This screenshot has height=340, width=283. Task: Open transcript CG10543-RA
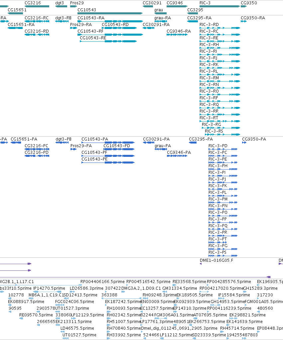point(91,18)
